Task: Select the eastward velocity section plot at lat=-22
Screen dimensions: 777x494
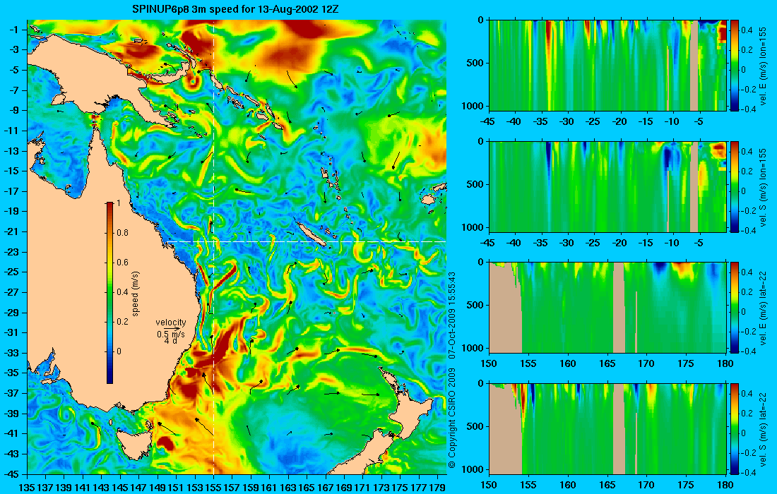Action: [x=607, y=308]
